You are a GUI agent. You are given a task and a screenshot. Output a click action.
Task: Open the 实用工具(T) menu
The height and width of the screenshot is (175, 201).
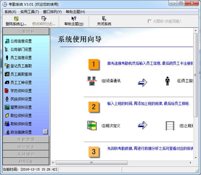29,12
